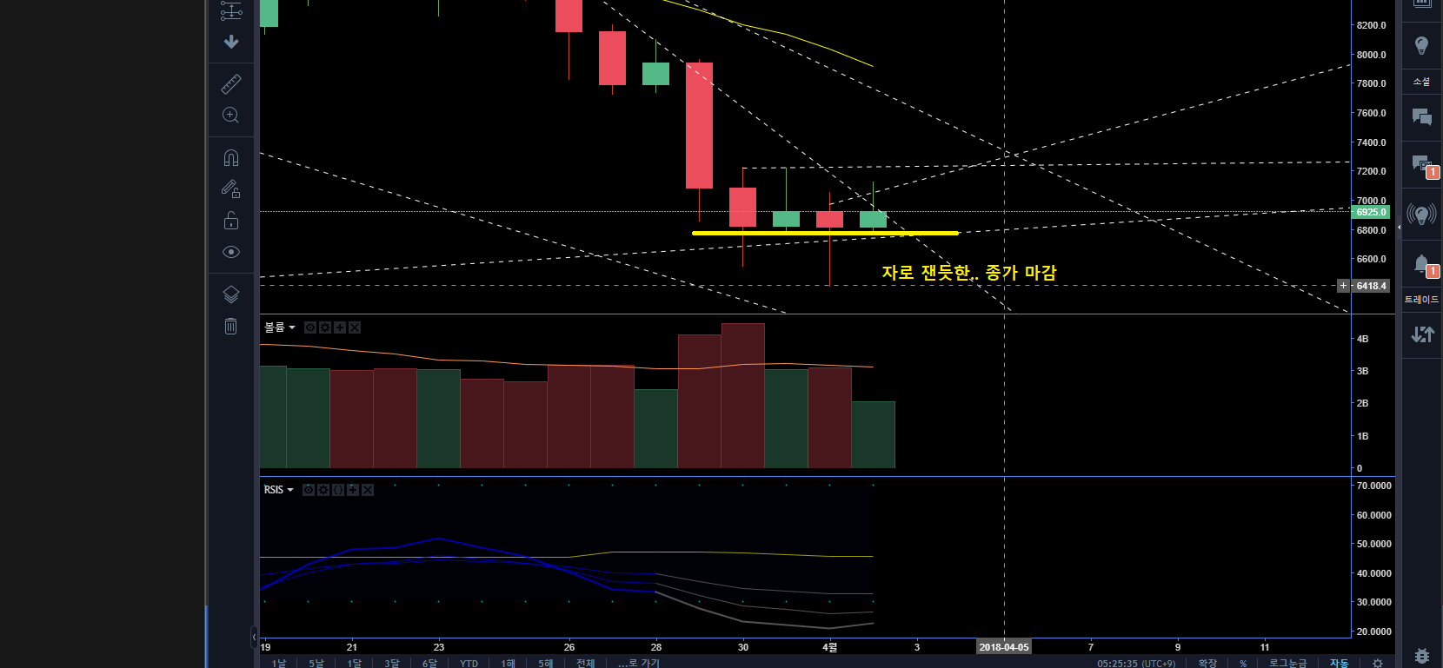Select the 6달 time range
Screen dimensions: 1443x668
pos(429,663)
